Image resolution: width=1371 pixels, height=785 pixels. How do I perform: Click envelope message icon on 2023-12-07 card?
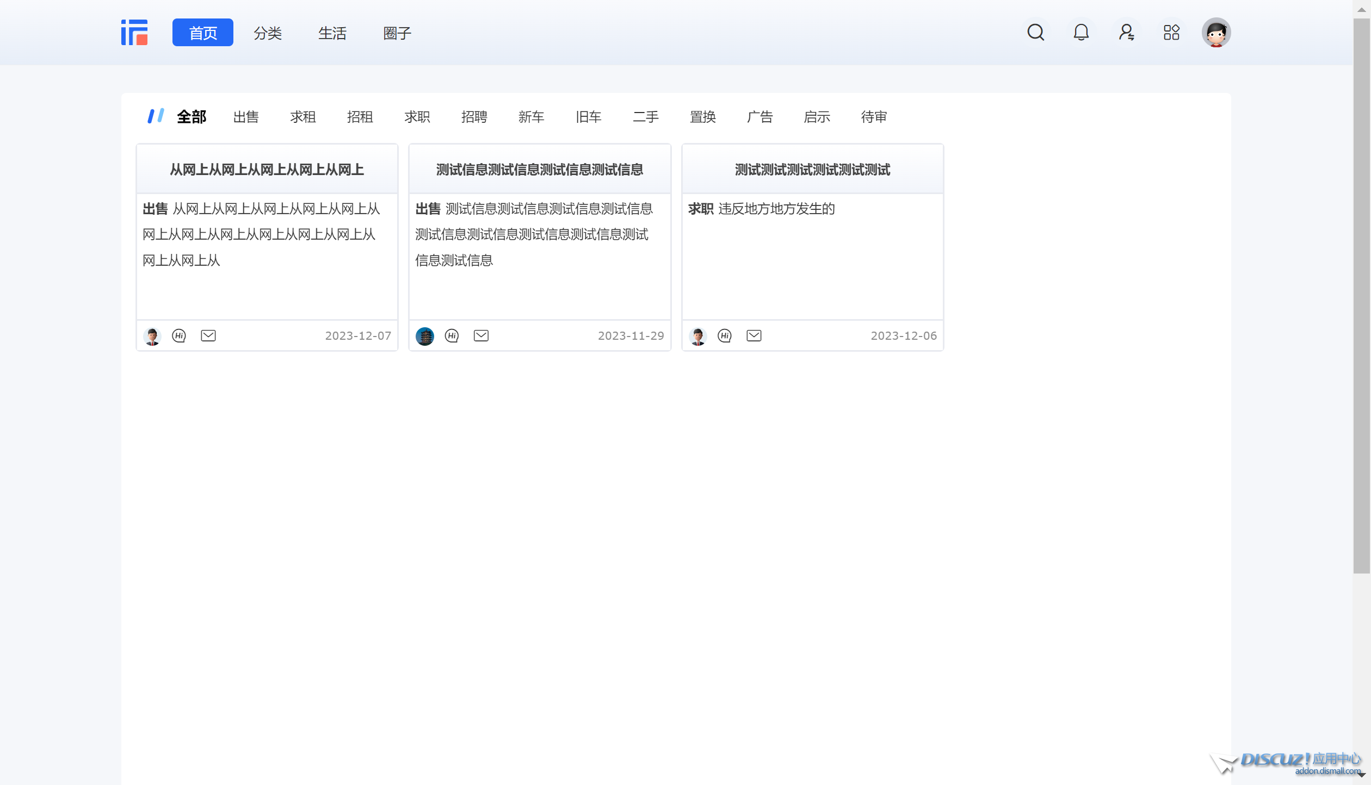(208, 336)
